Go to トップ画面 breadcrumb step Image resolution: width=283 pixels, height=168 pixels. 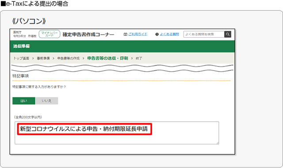[x=21, y=58]
